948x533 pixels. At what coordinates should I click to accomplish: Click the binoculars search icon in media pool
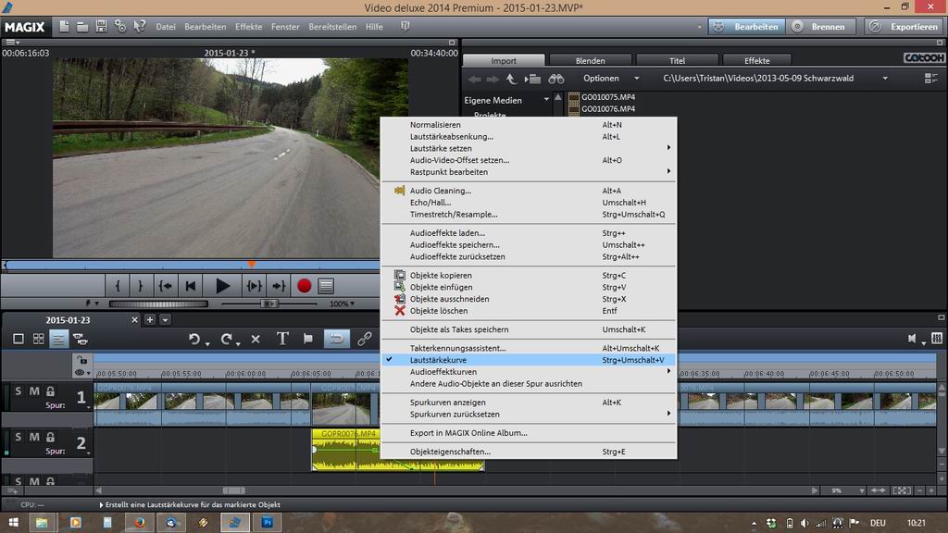click(x=556, y=79)
